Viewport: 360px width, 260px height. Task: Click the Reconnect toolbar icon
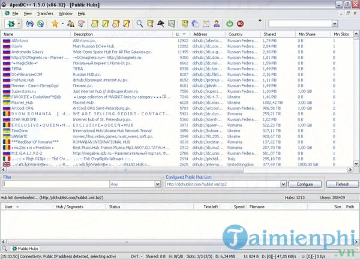(29, 24)
